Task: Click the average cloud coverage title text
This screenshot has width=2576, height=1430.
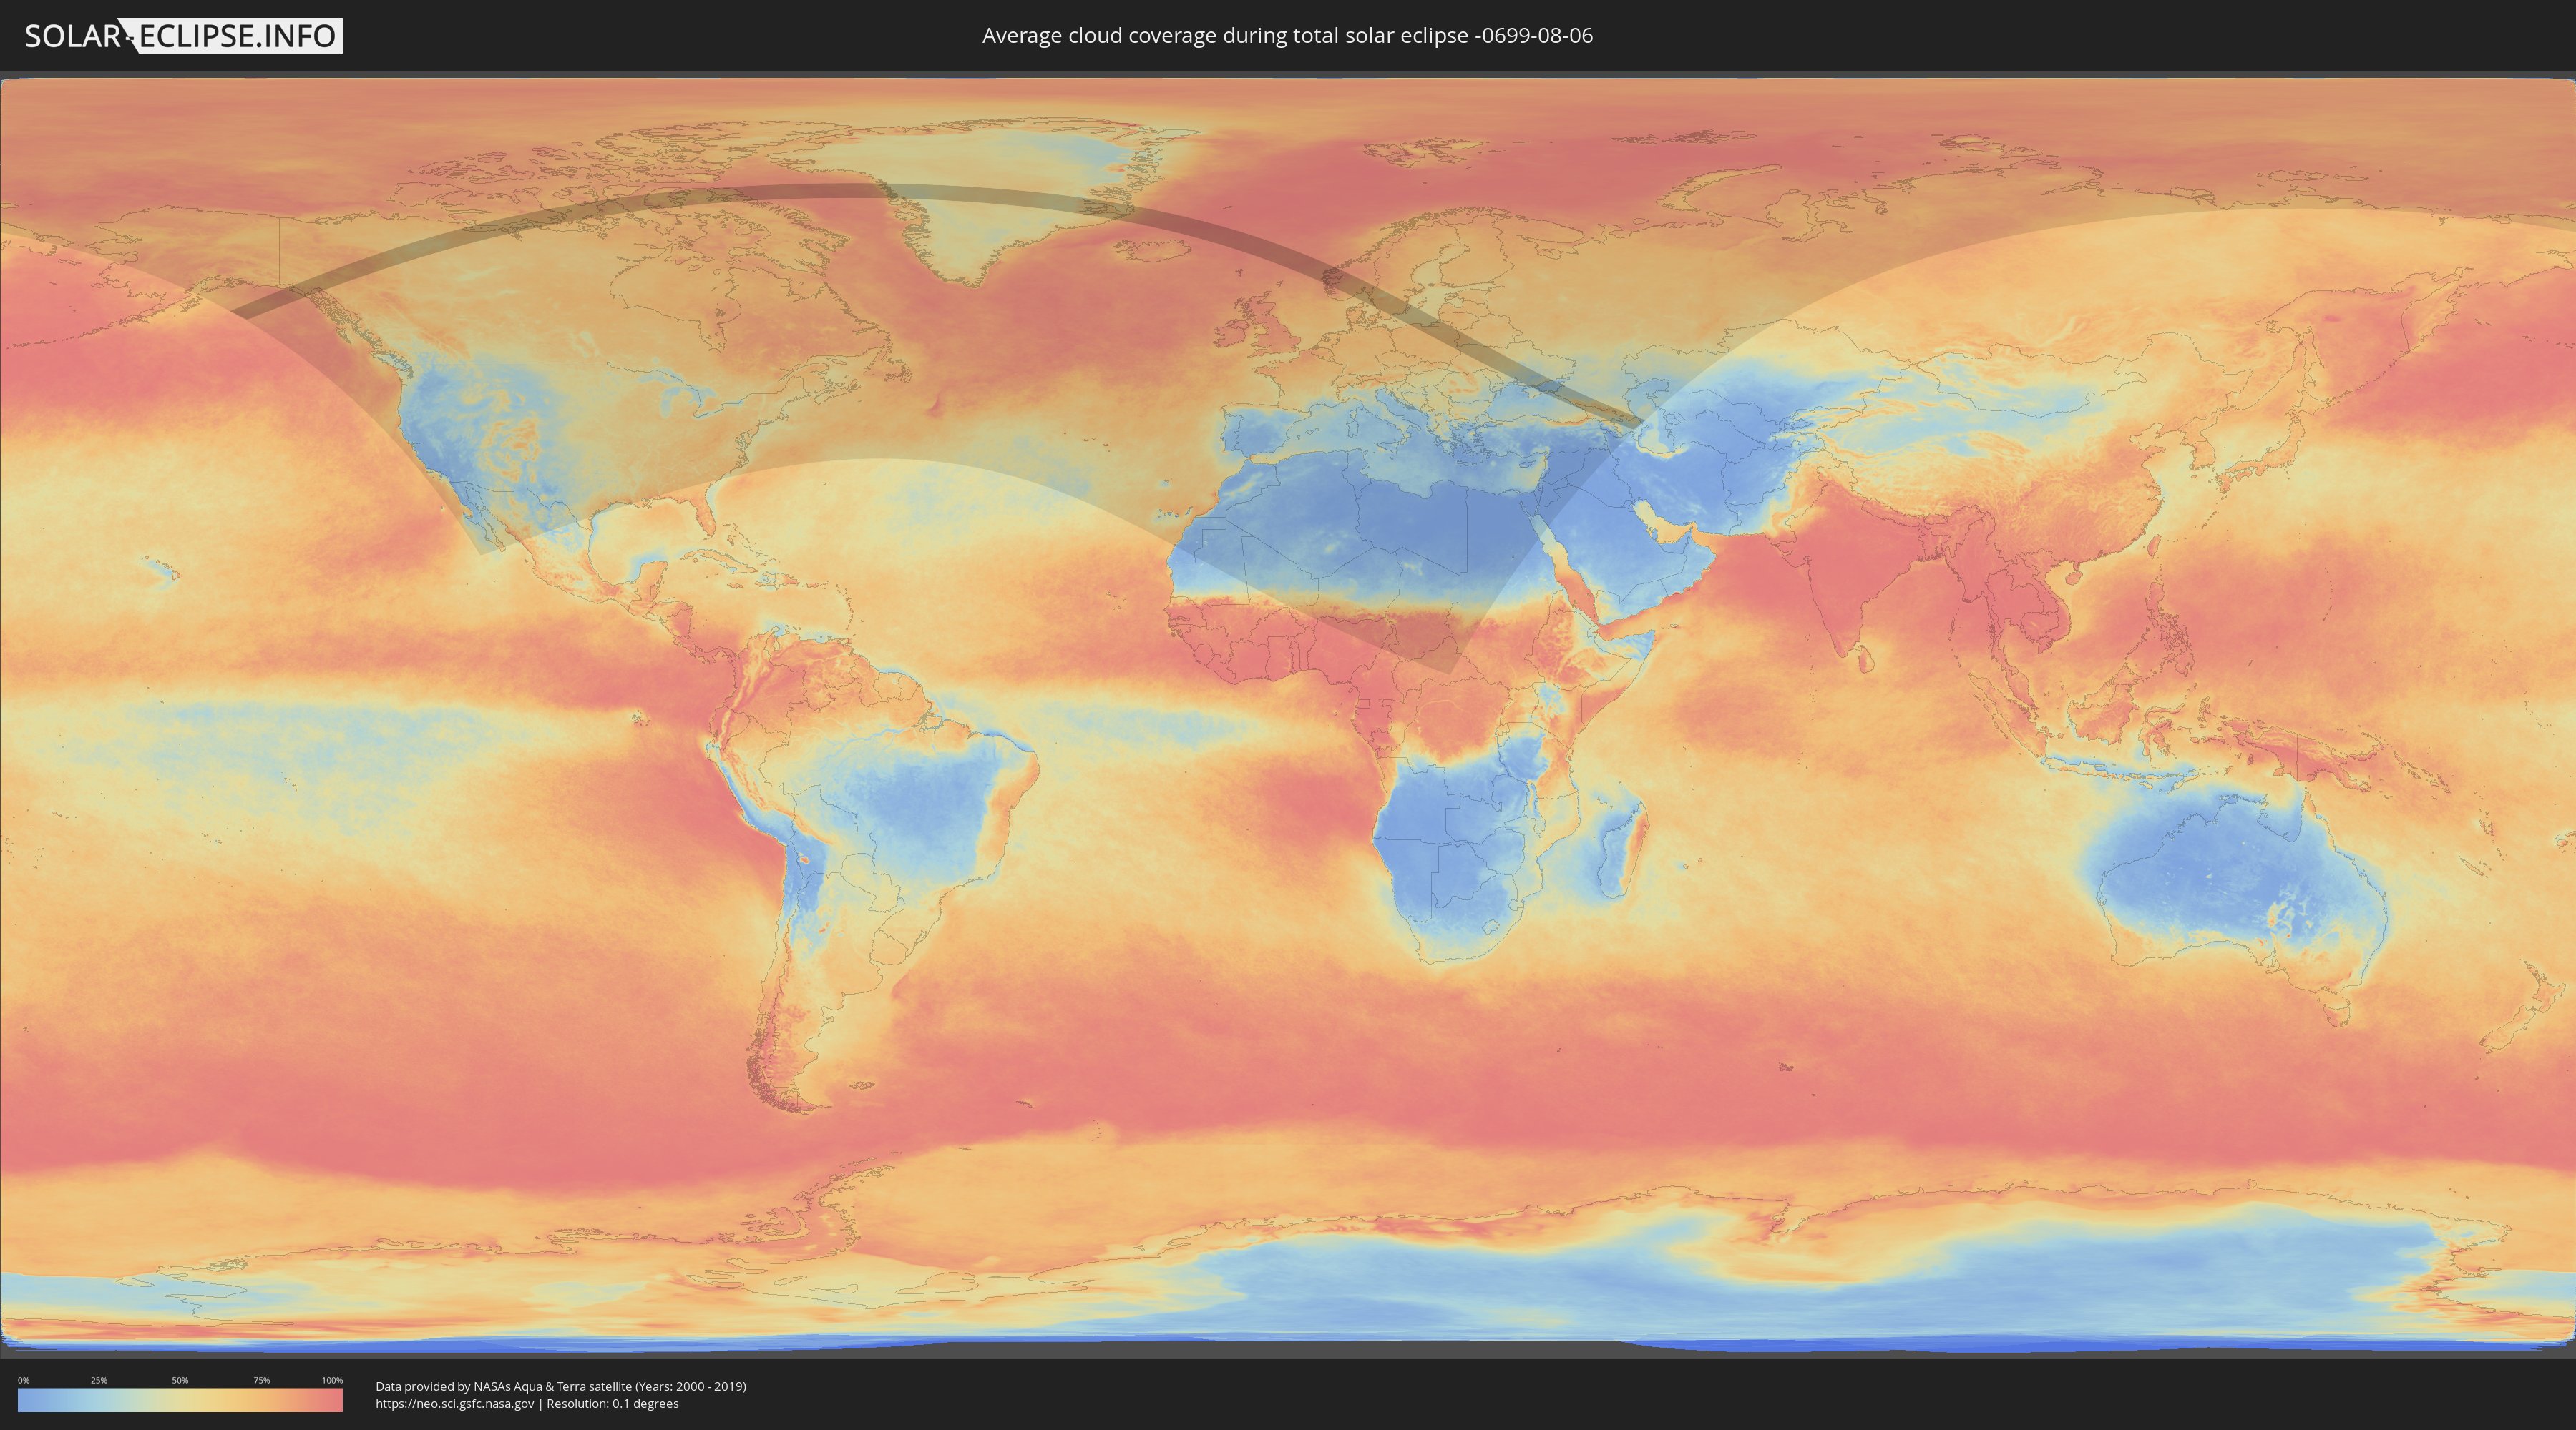Action: [x=1287, y=36]
